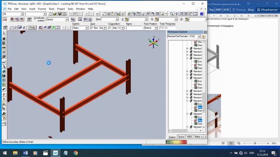Open the Face Position dropdown showing Bottom
This screenshot has width=280, height=157.
tap(156, 28)
